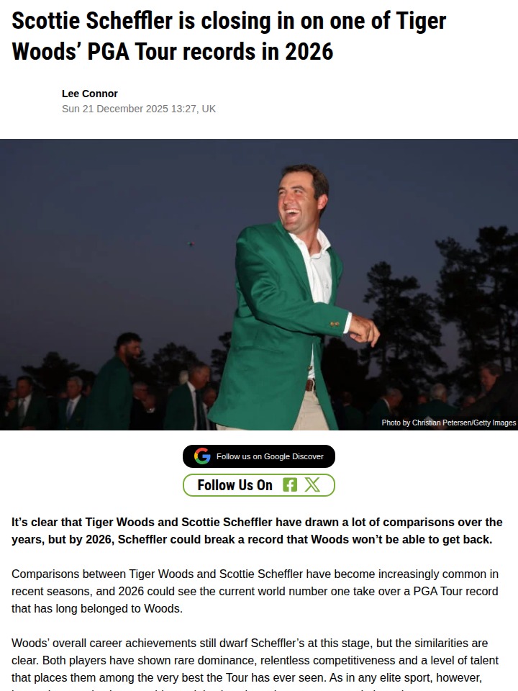518x691 pixels.
Task: Follow us on Google Discover button
Action: click(259, 456)
